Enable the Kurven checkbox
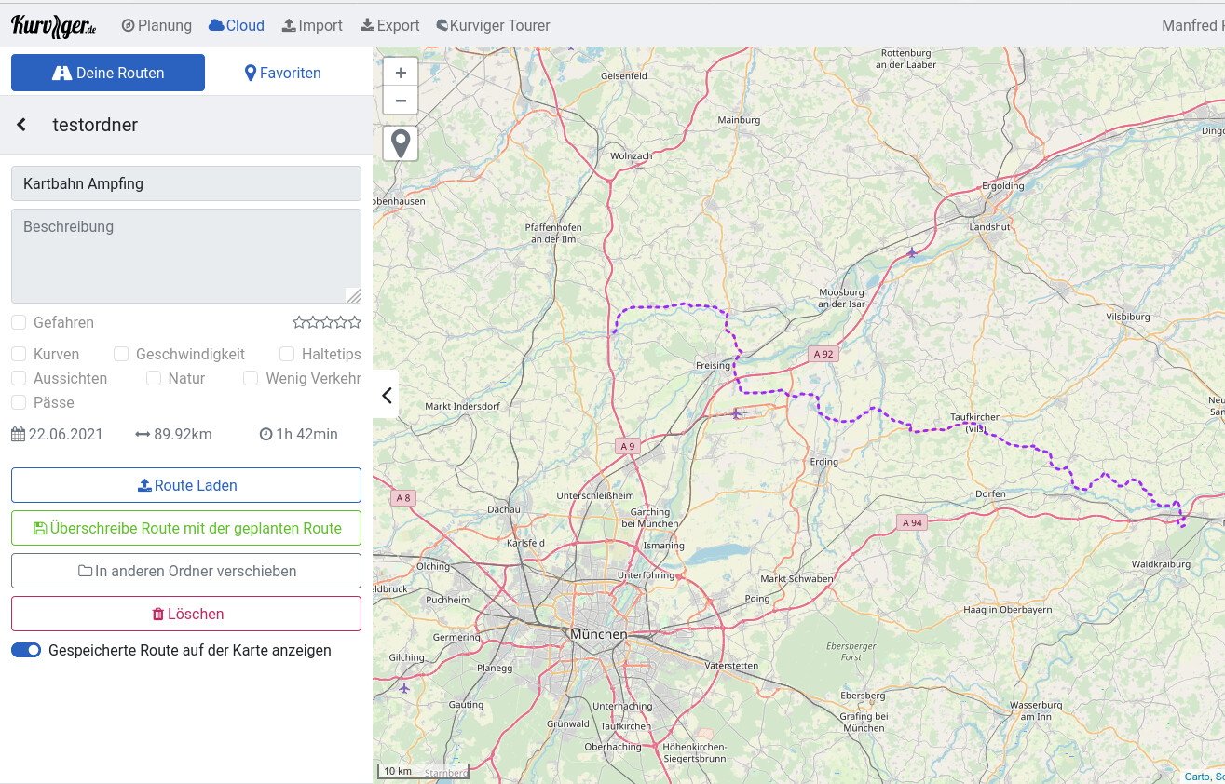Viewport: 1225px width, 784px height. click(x=19, y=354)
